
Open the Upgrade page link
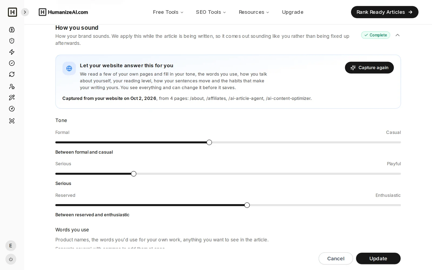coord(293,12)
